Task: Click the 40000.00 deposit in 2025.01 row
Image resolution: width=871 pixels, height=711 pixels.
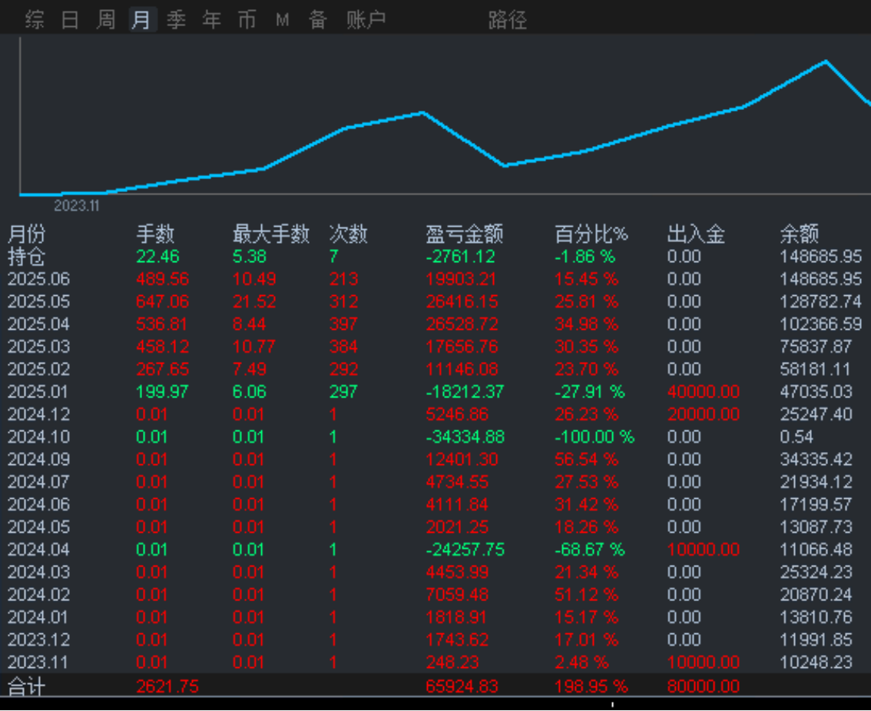Action: pyautogui.click(x=704, y=392)
